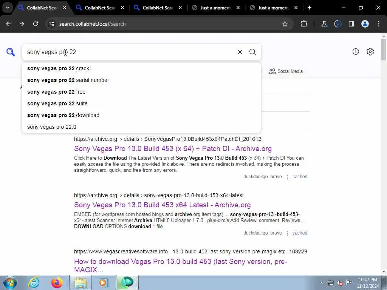Click the page vertical scrollbar thumb
This screenshot has height=290, width=387.
[384, 49]
